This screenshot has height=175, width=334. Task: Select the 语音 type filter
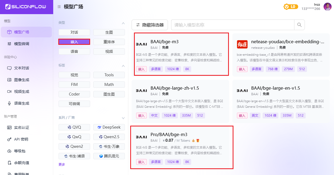pos(74,51)
